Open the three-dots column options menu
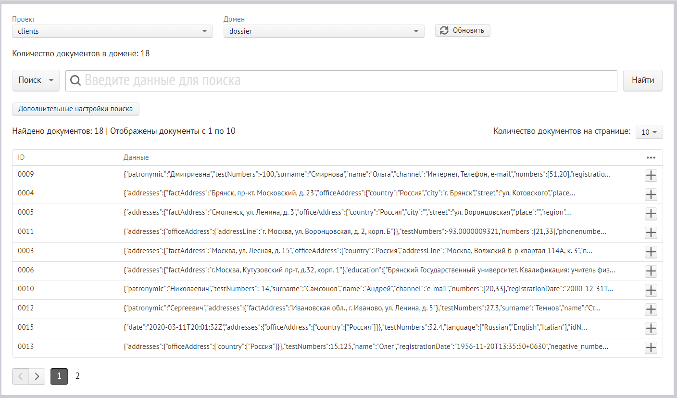 click(x=651, y=157)
